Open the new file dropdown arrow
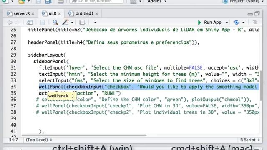The height and width of the screenshot is (150, 267). (12, 2)
